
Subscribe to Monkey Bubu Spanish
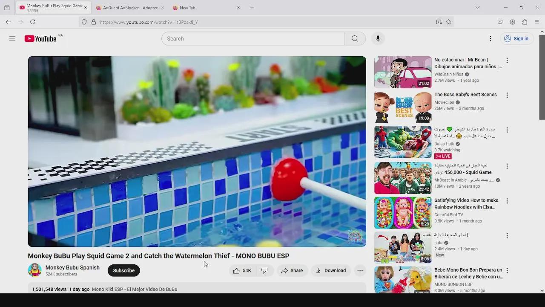[123, 270]
